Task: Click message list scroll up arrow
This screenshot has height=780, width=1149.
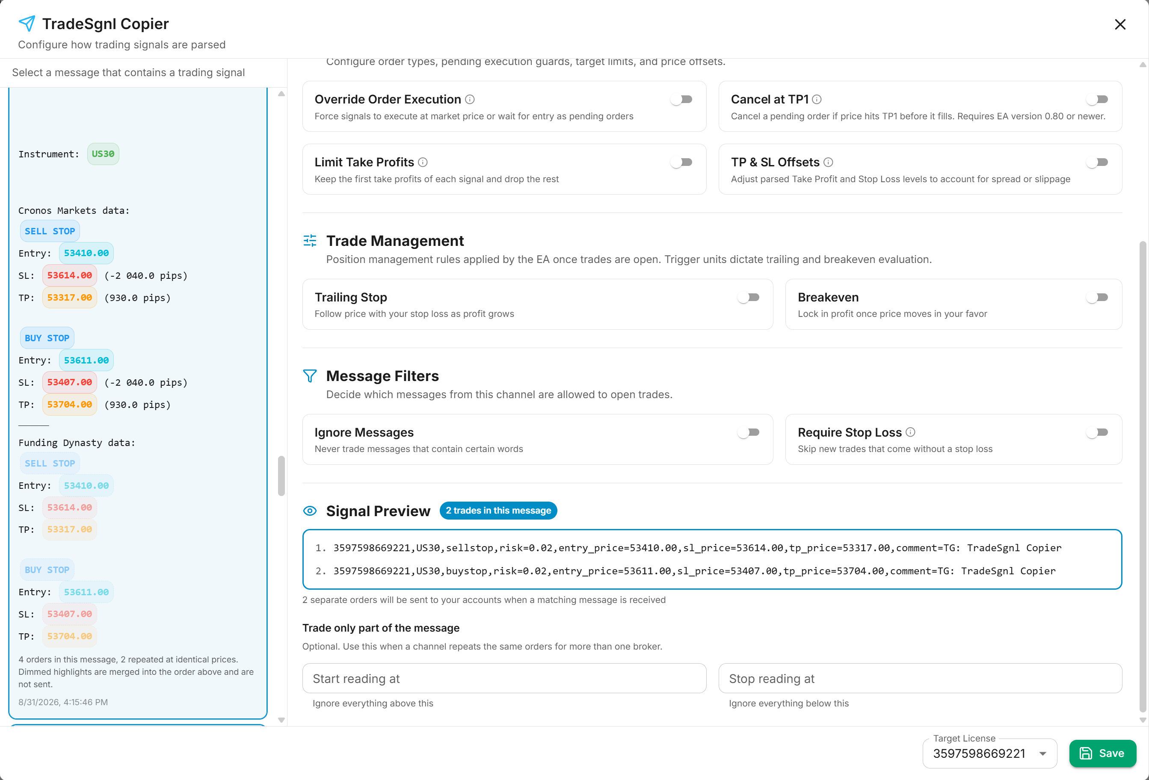Action: click(281, 93)
